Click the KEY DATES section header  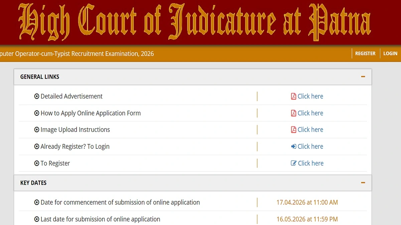click(33, 183)
